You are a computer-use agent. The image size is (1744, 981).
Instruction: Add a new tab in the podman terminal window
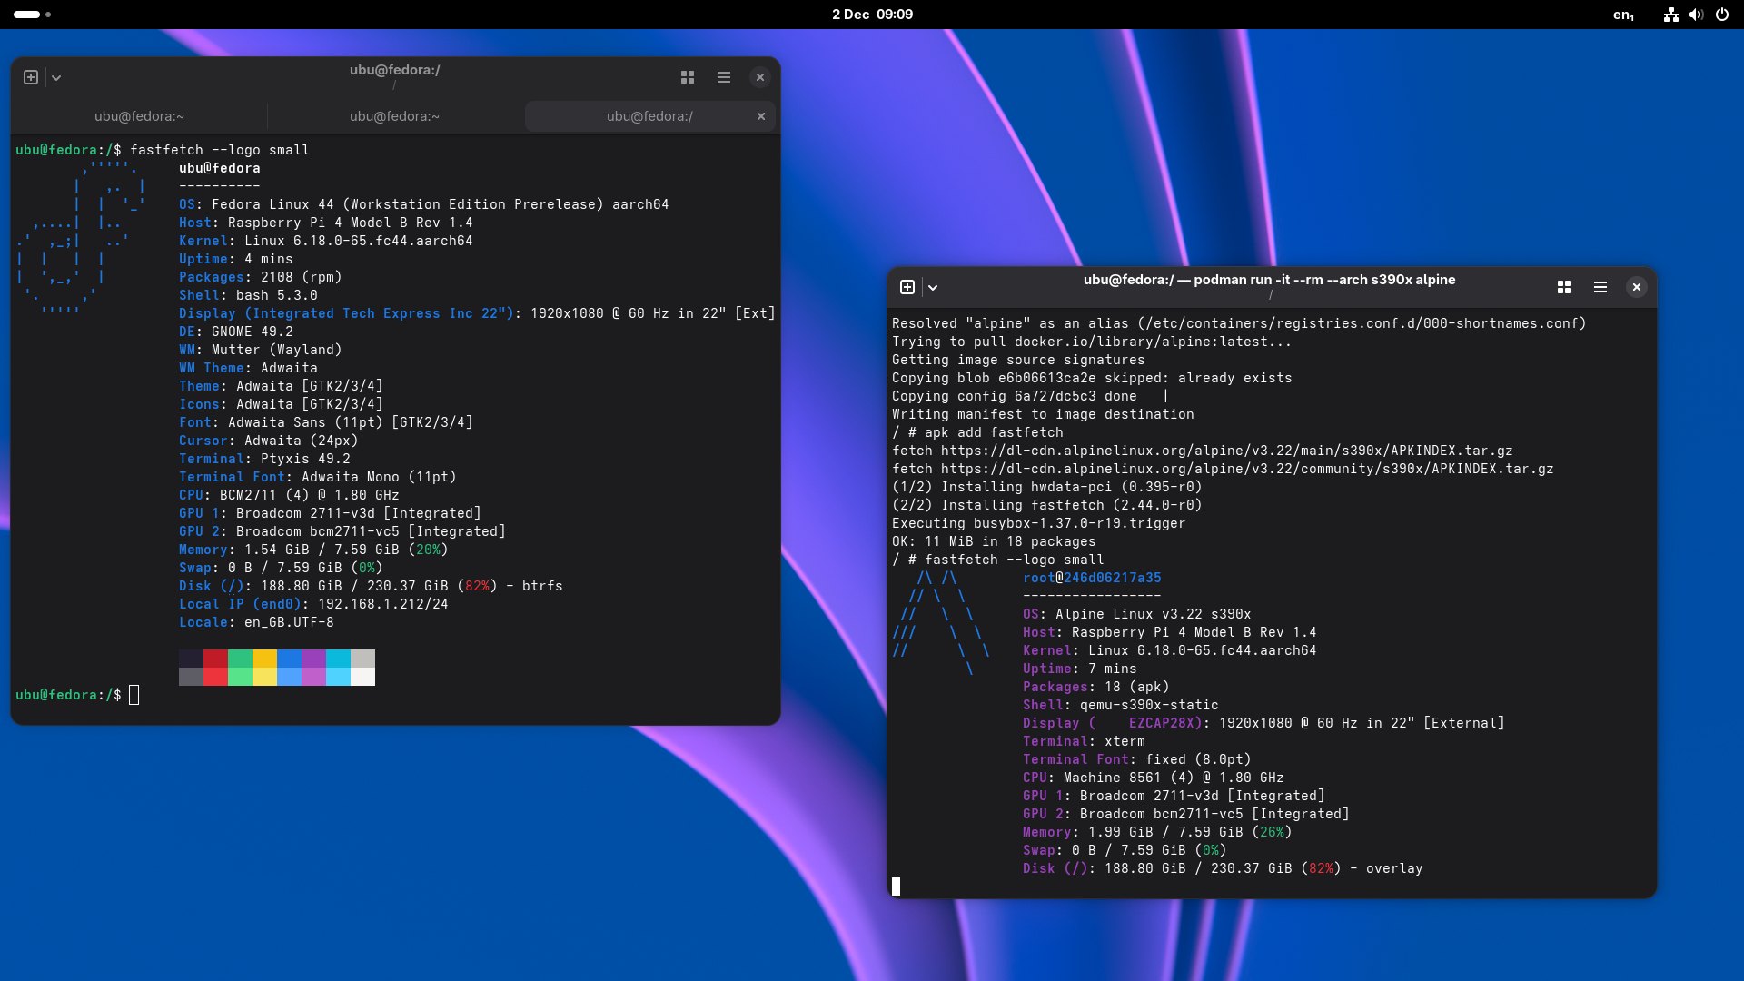(x=907, y=287)
